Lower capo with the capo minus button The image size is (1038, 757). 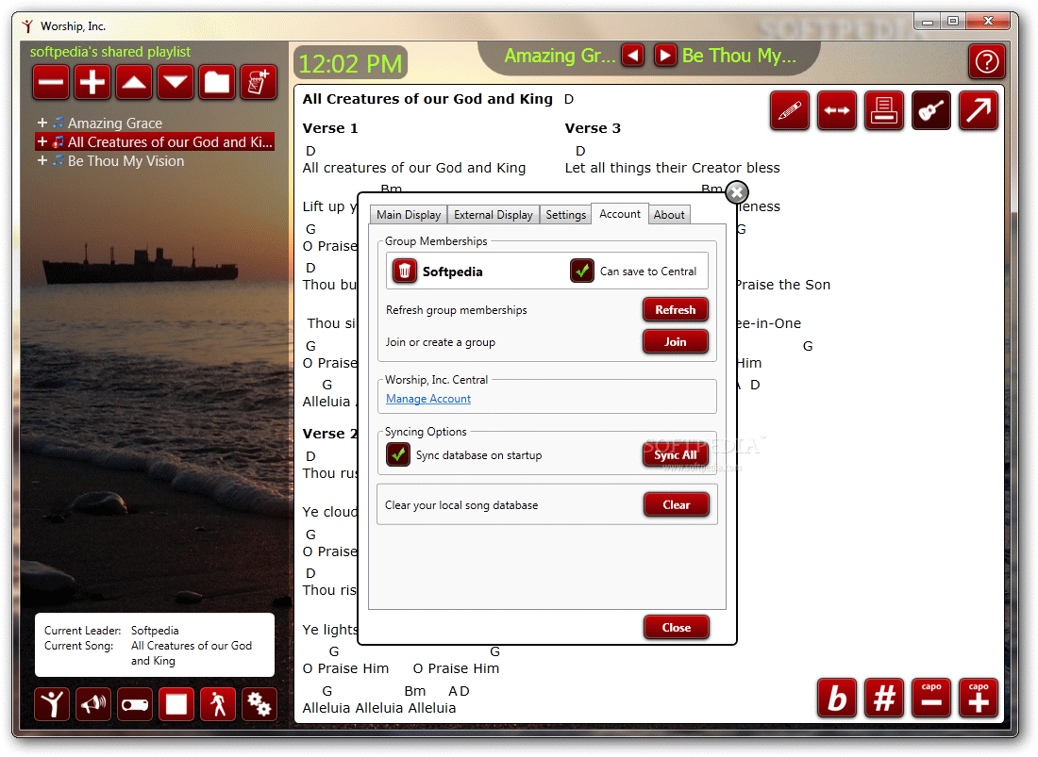tap(930, 699)
